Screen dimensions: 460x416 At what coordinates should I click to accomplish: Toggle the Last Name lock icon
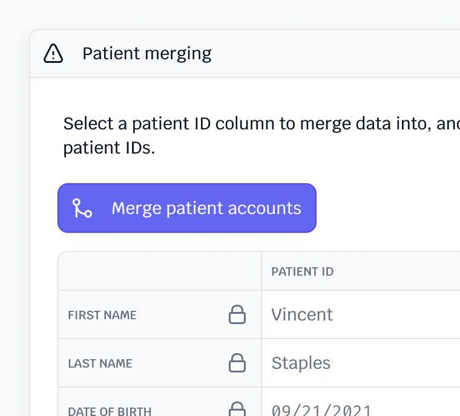237,363
